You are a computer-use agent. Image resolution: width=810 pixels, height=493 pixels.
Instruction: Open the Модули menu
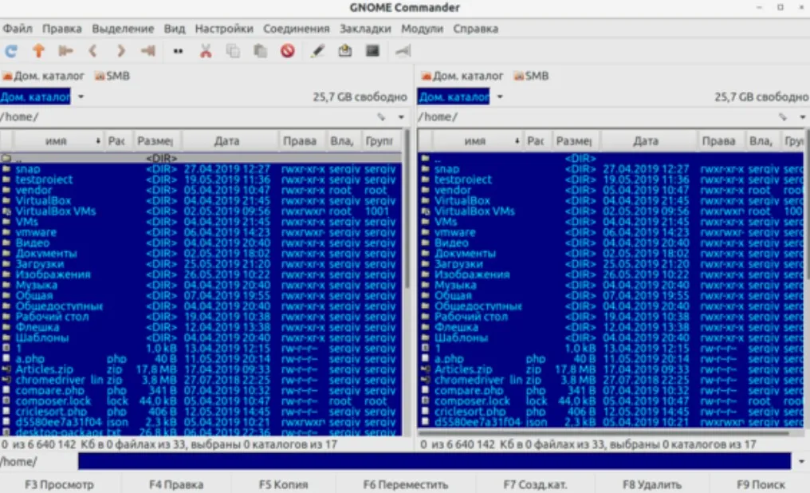pos(422,29)
